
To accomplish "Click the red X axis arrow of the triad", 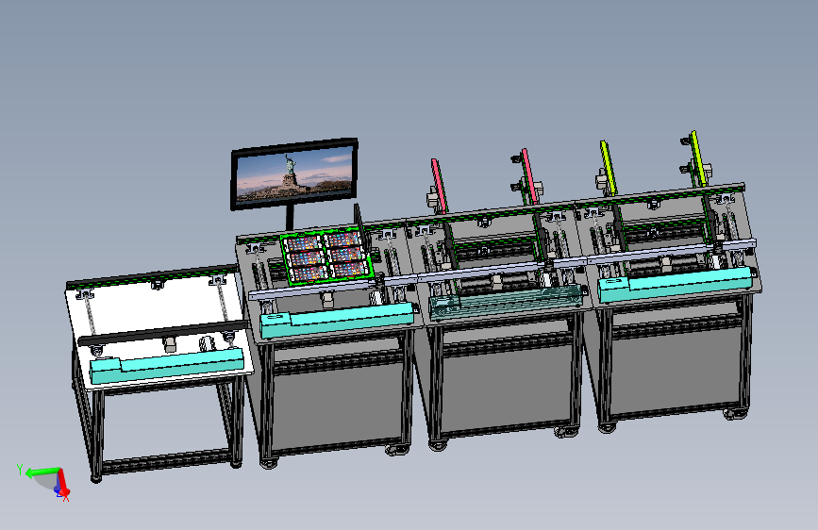I will (63, 483).
